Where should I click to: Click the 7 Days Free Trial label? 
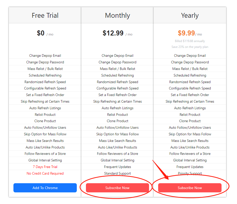45,167
